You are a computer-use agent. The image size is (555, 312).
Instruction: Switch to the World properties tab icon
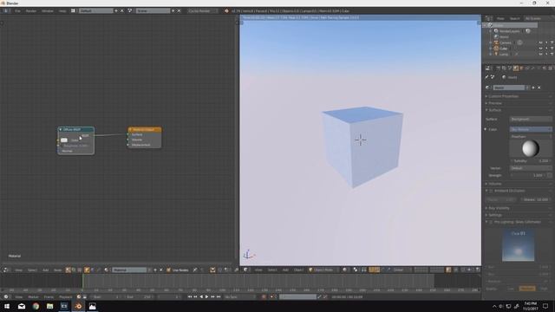tap(516, 68)
